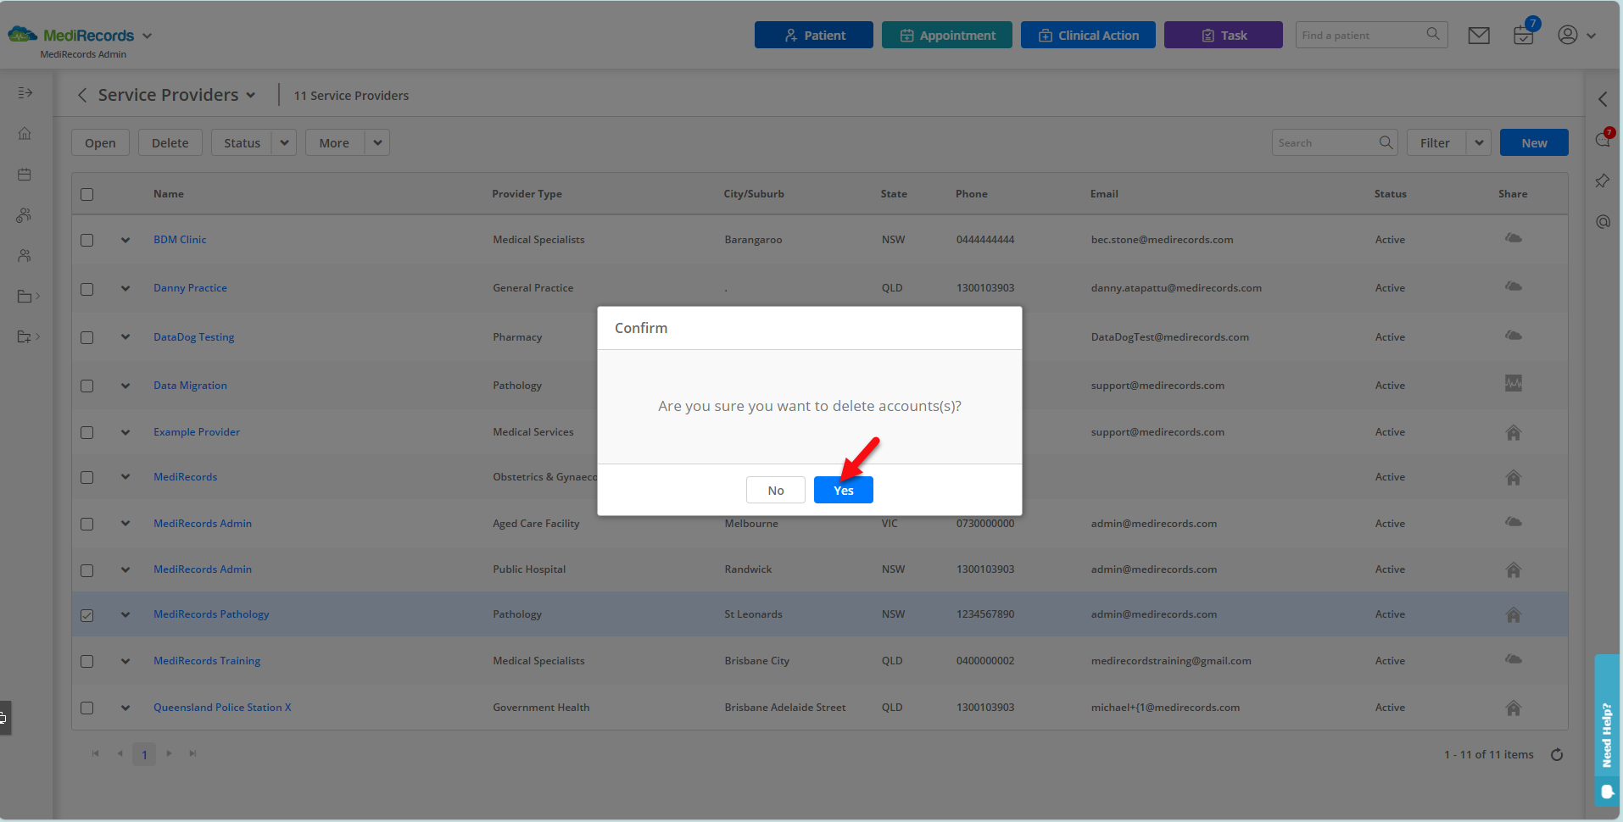Open the tasks inbox icon with badge 7
Viewport: 1623px width, 822px height.
coord(1524,35)
